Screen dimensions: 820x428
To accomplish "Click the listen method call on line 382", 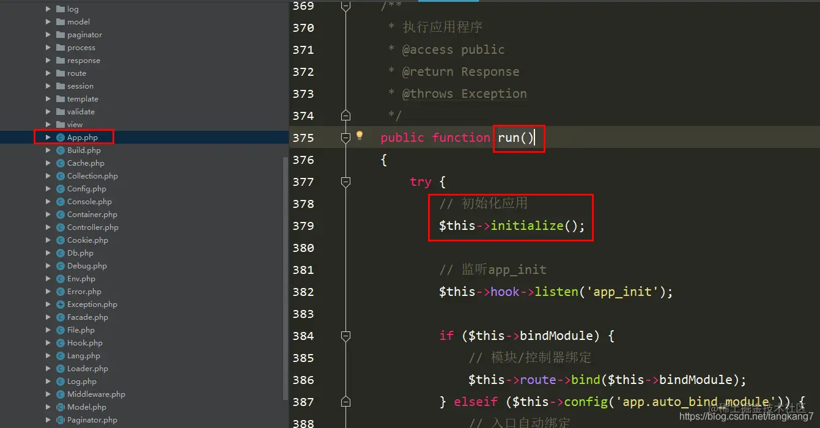I will pyautogui.click(x=556, y=292).
